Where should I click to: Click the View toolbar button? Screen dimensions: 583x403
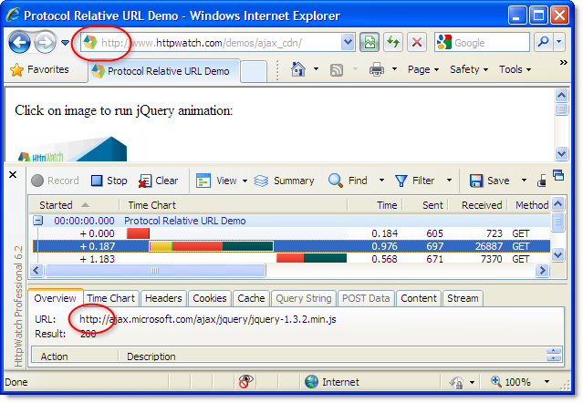click(x=216, y=181)
